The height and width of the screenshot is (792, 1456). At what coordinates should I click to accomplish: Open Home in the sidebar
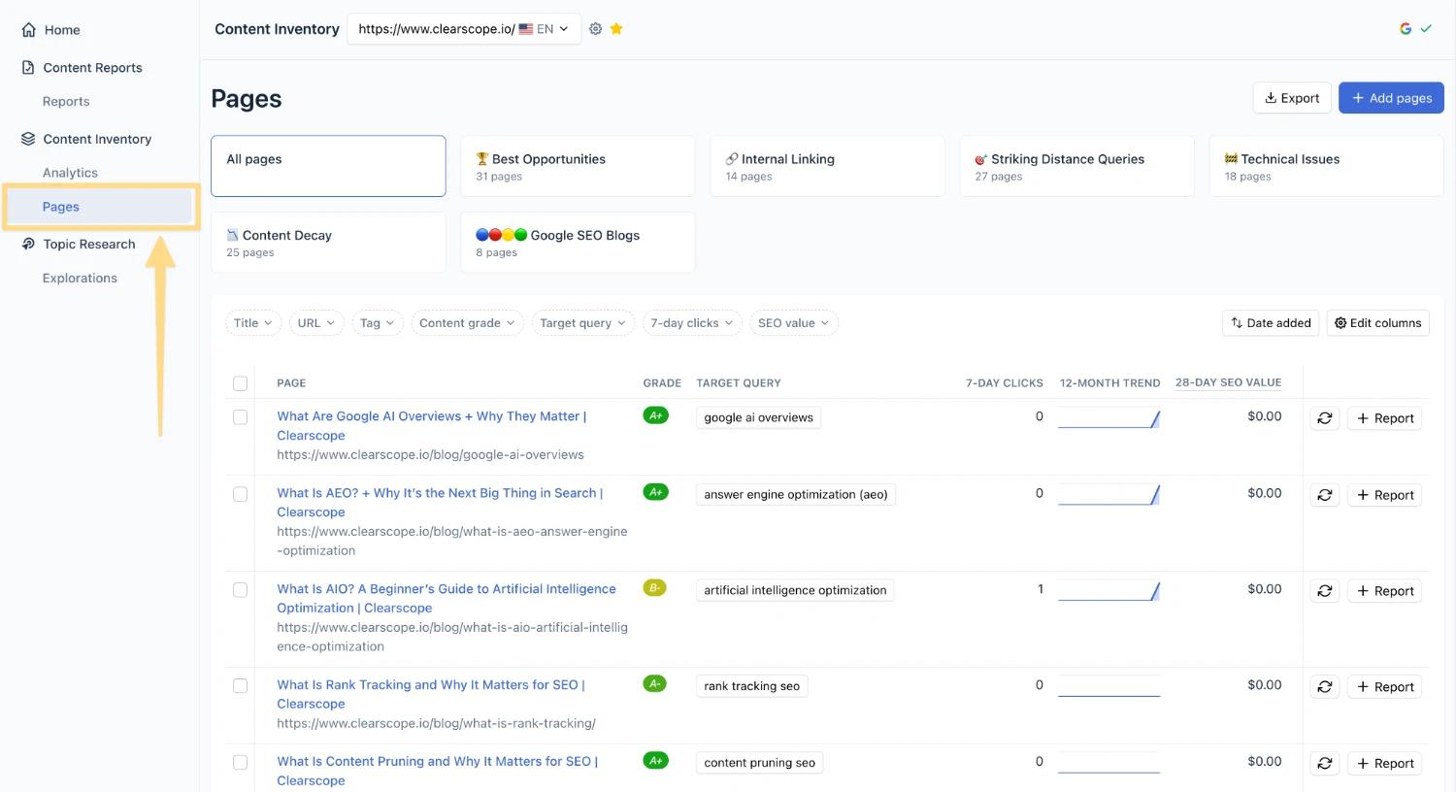click(x=62, y=30)
